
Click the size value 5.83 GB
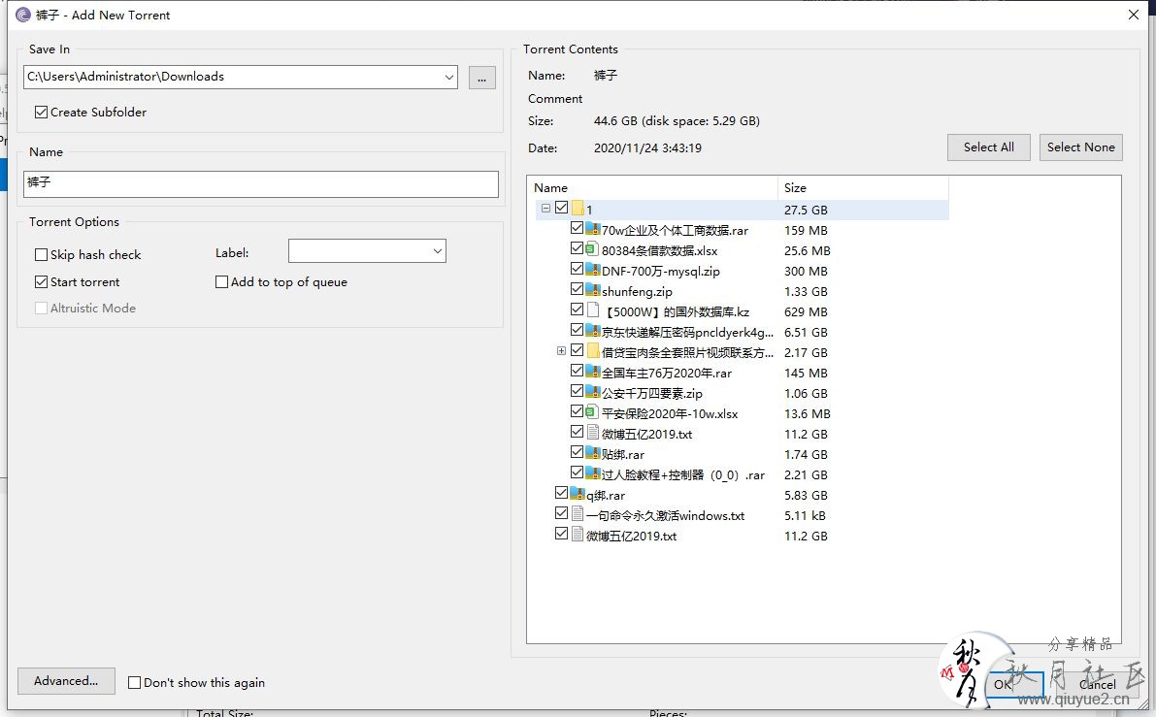tap(806, 495)
